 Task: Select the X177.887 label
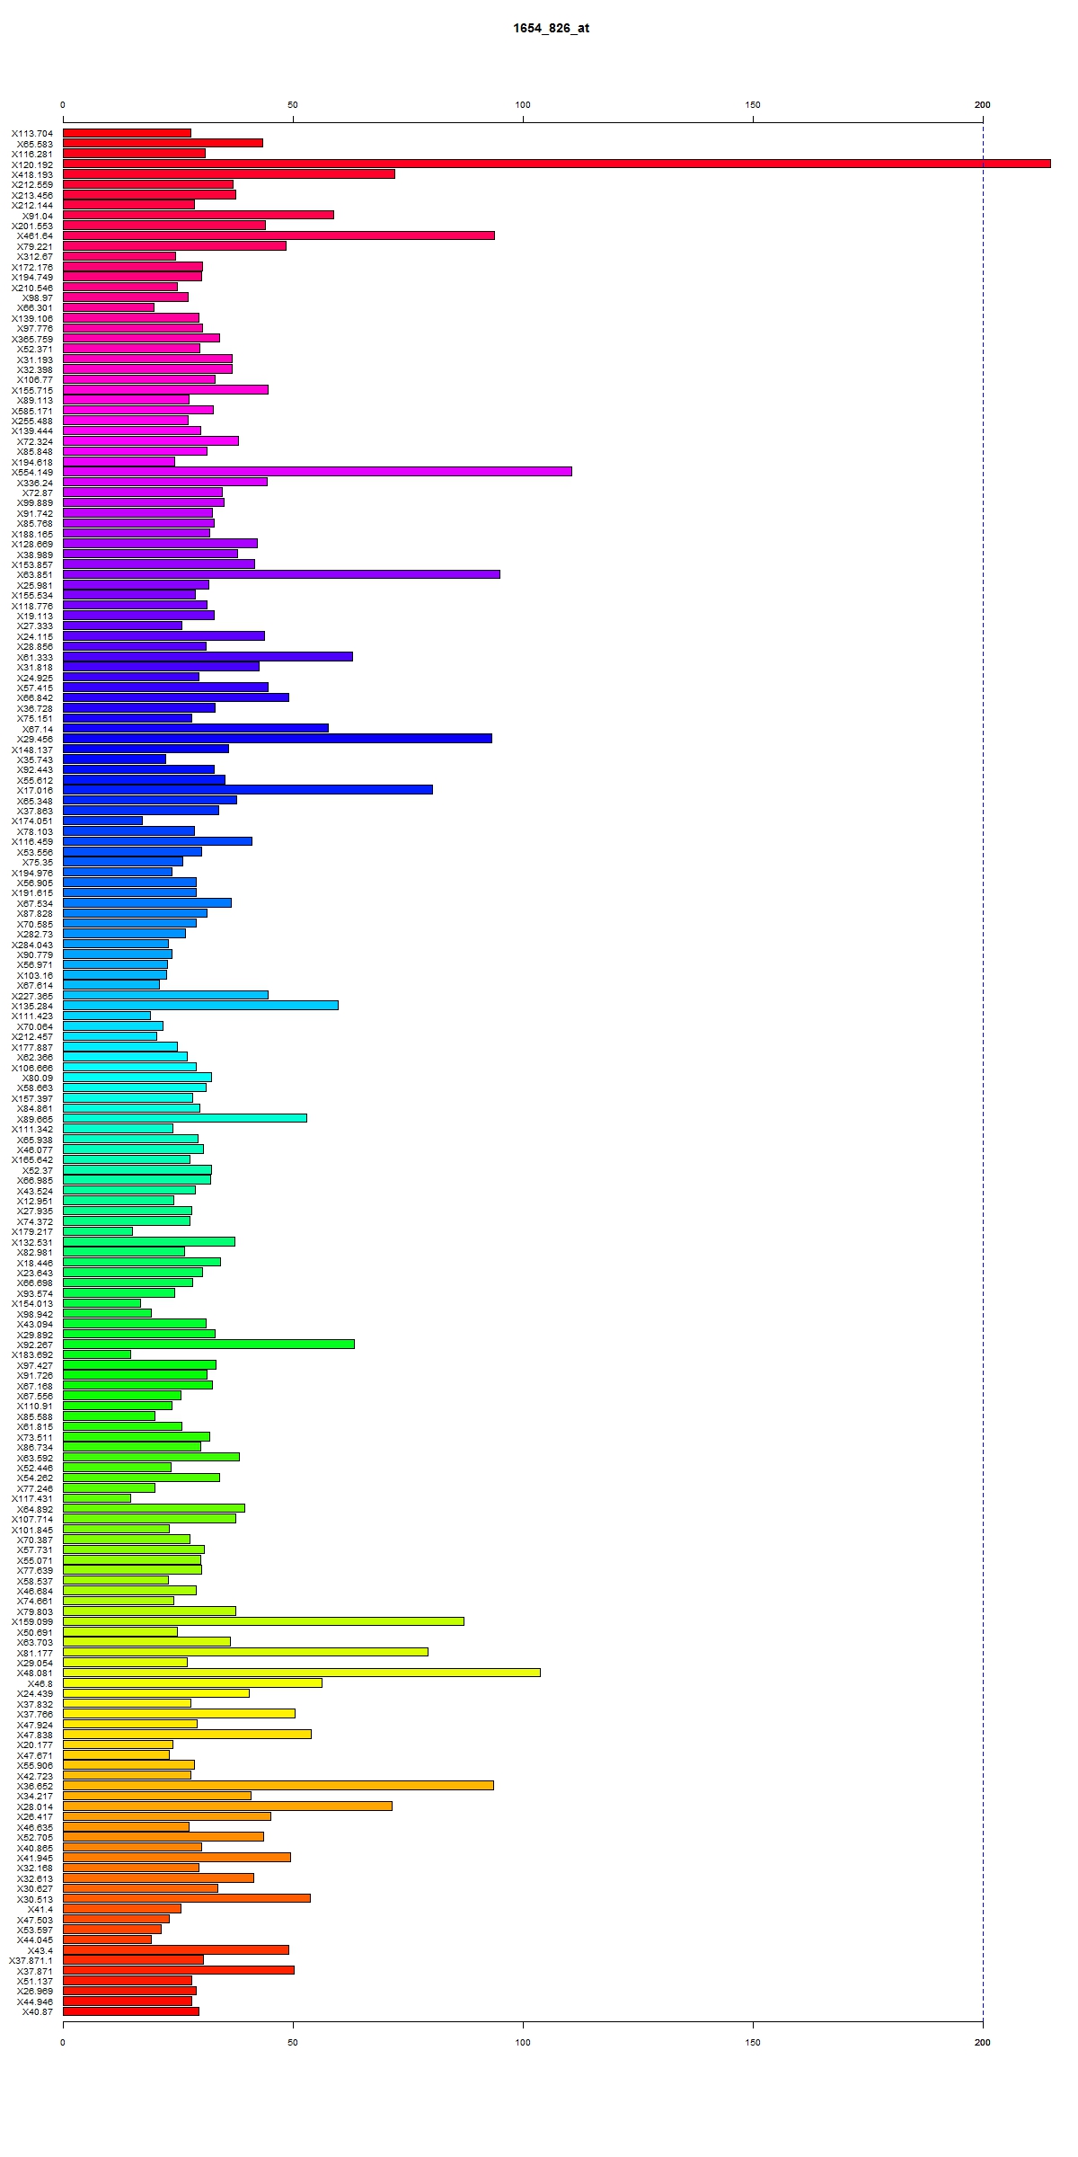coord(32,1047)
